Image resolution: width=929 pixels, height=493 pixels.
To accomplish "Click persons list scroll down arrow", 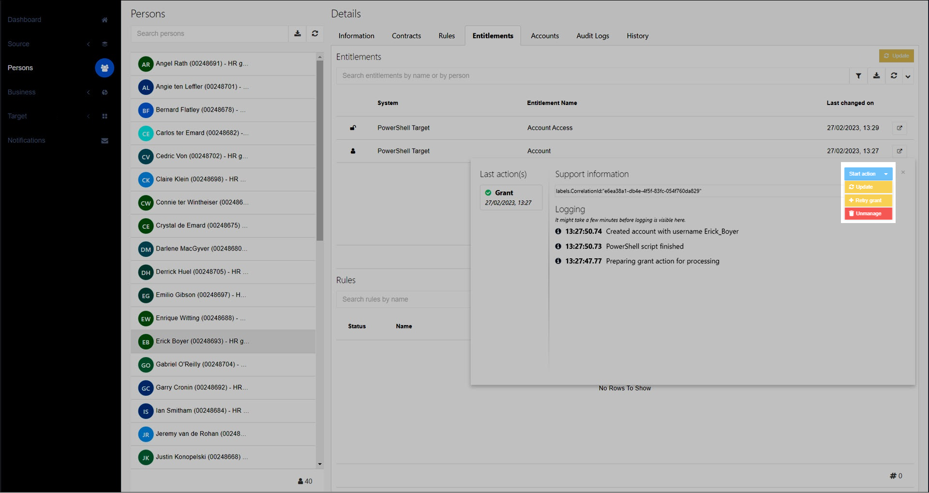I will point(320,464).
